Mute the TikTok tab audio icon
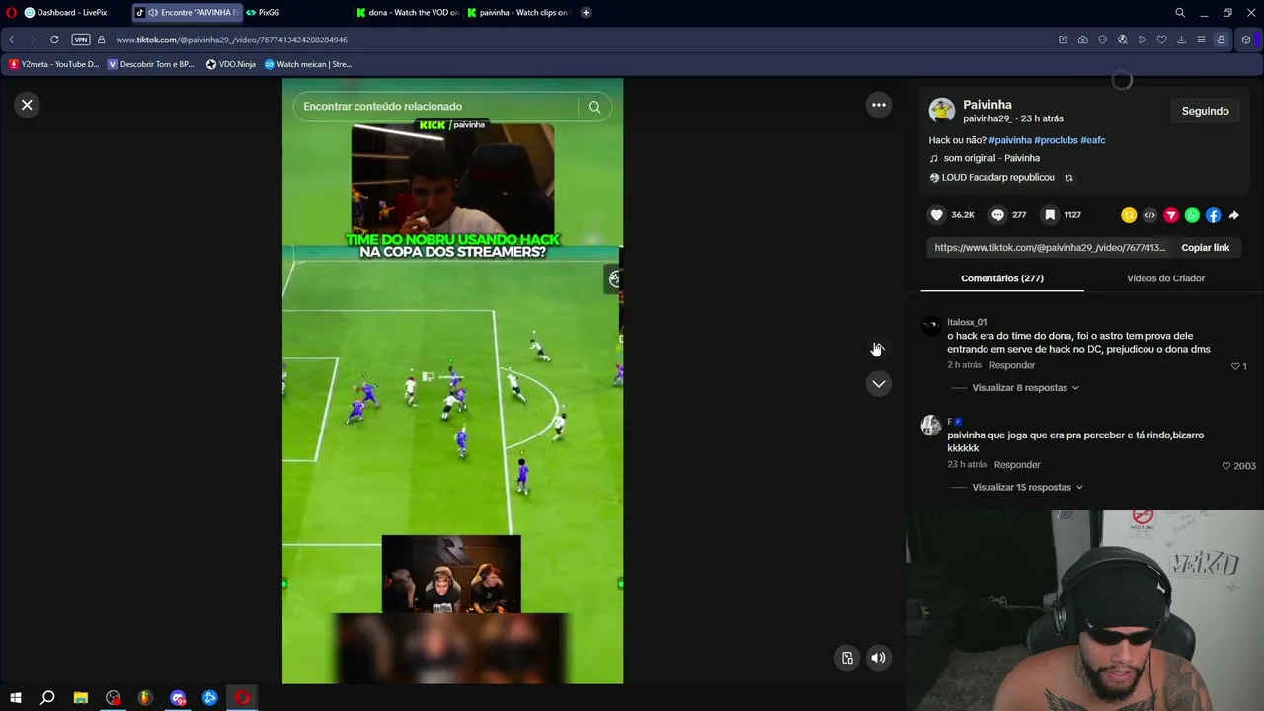The width and height of the screenshot is (1264, 711). pos(153,13)
